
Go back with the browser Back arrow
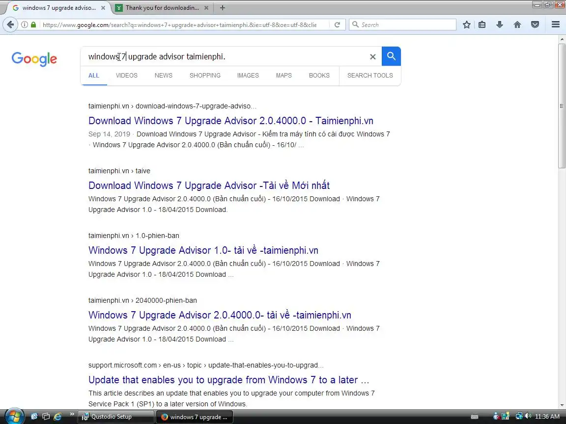[10, 25]
